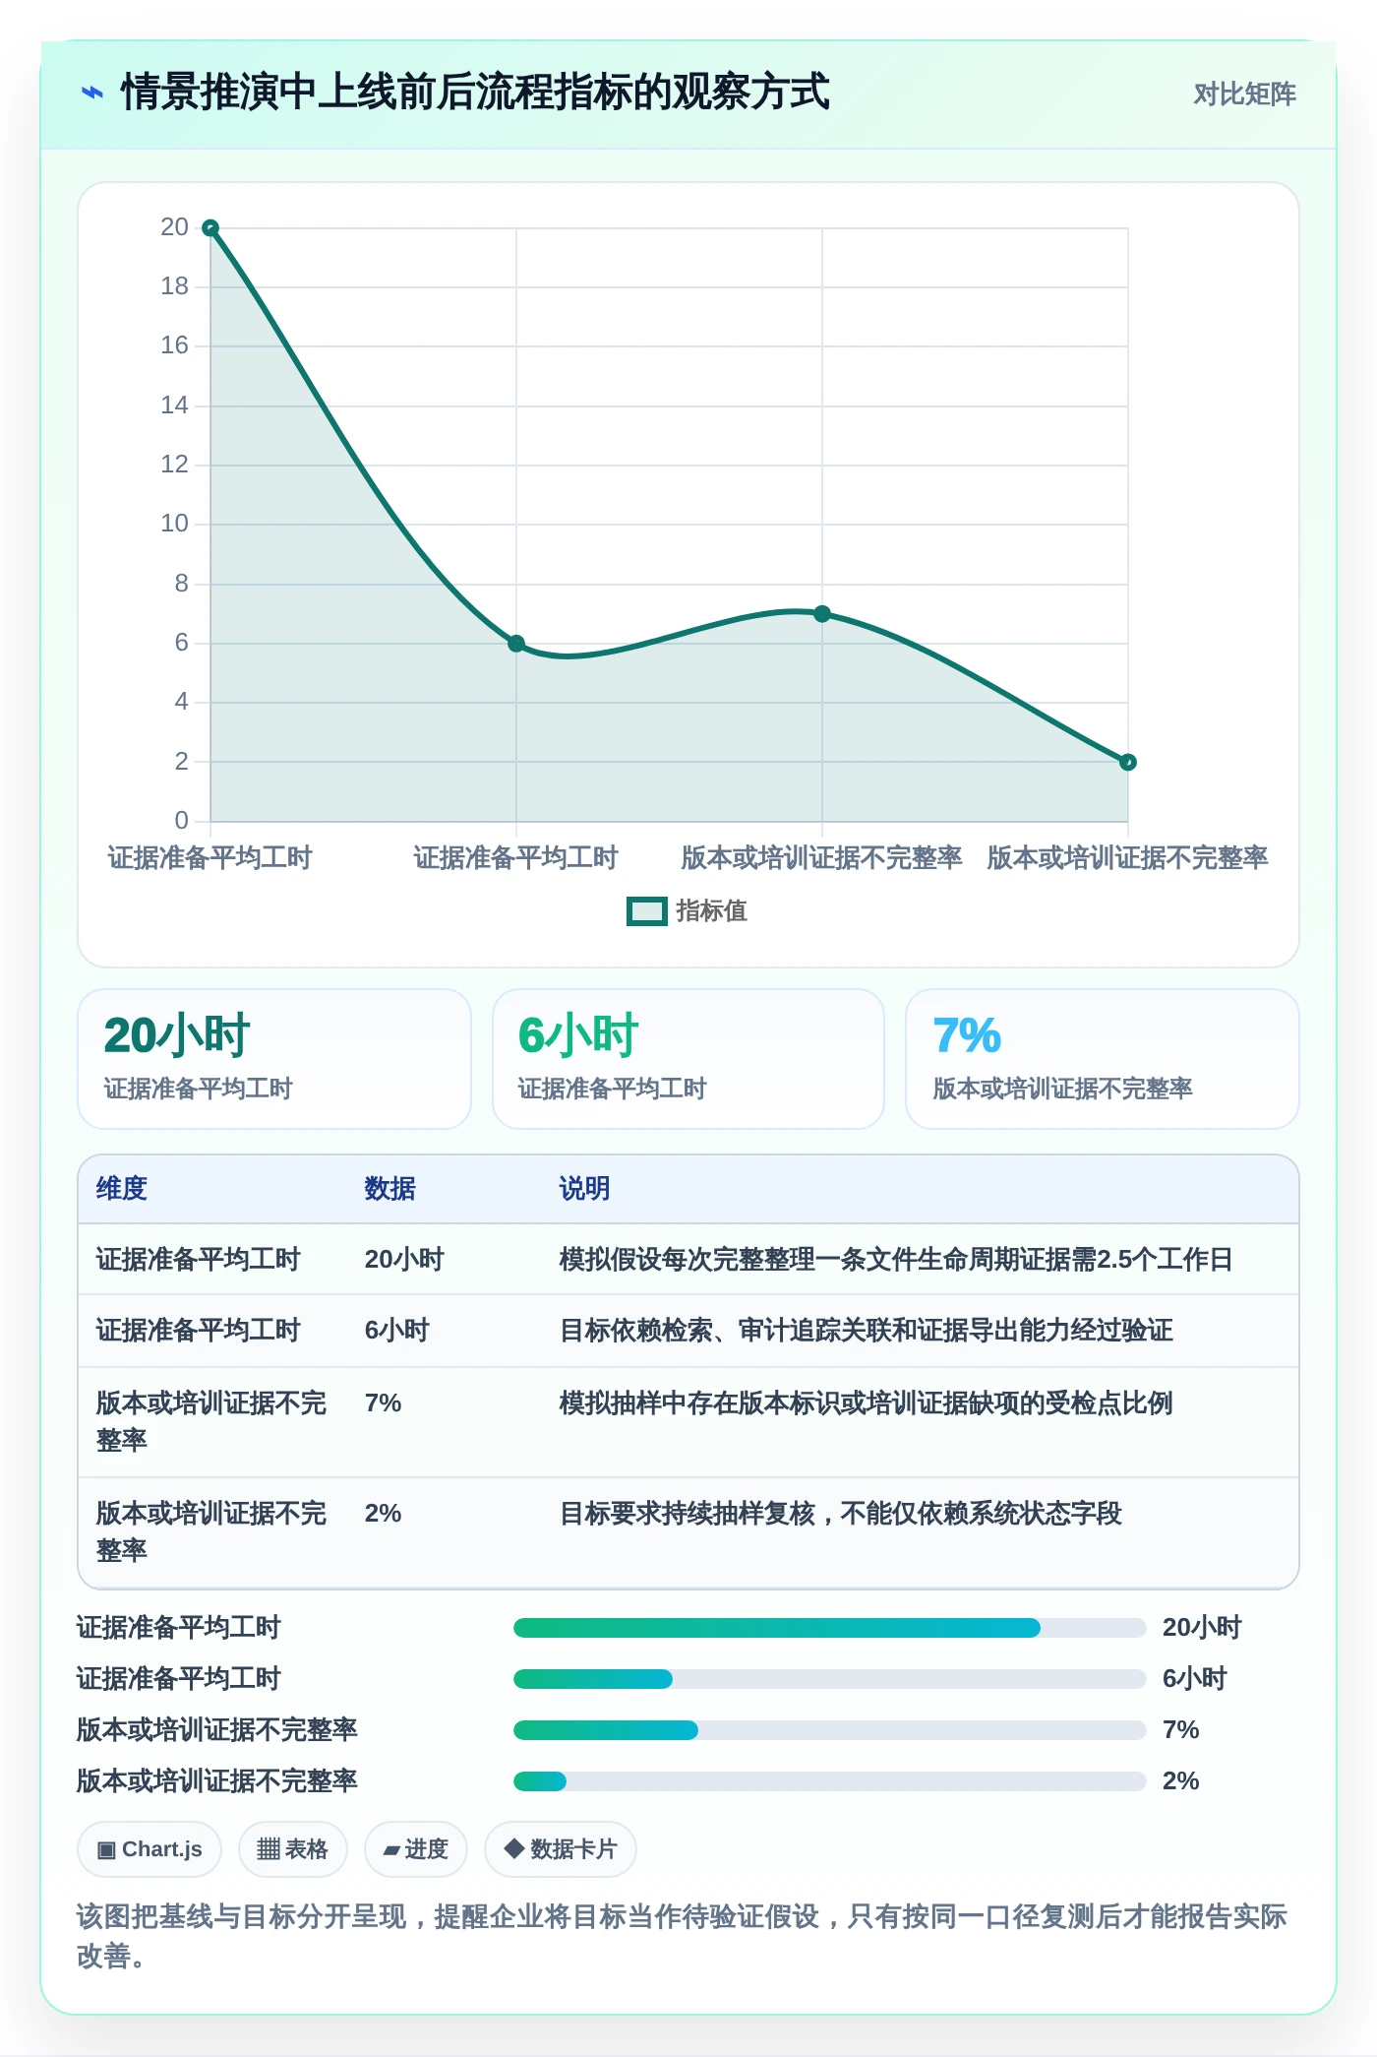Click the diamond icon in 数据卡片 chip
1377x2057 pixels.
513,1849
